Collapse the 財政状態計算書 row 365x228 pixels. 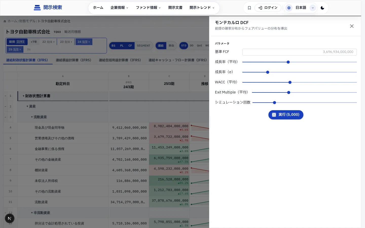pos(24,96)
